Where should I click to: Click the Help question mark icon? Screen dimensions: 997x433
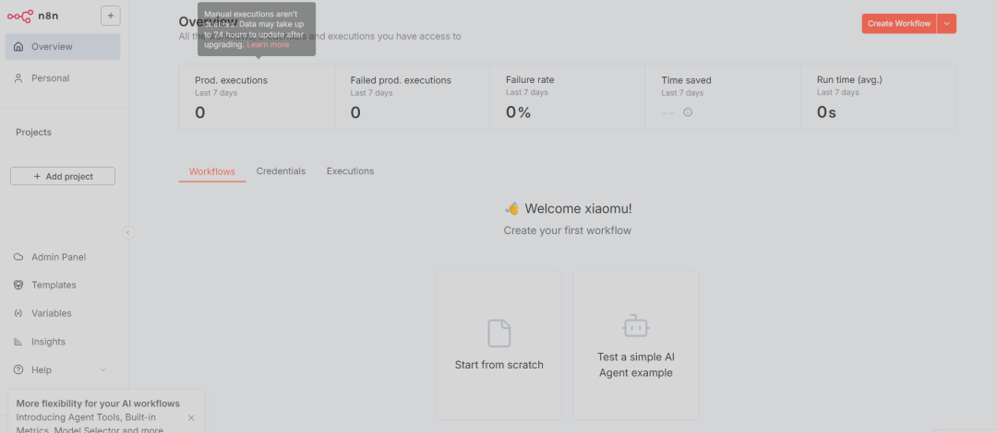tap(18, 369)
